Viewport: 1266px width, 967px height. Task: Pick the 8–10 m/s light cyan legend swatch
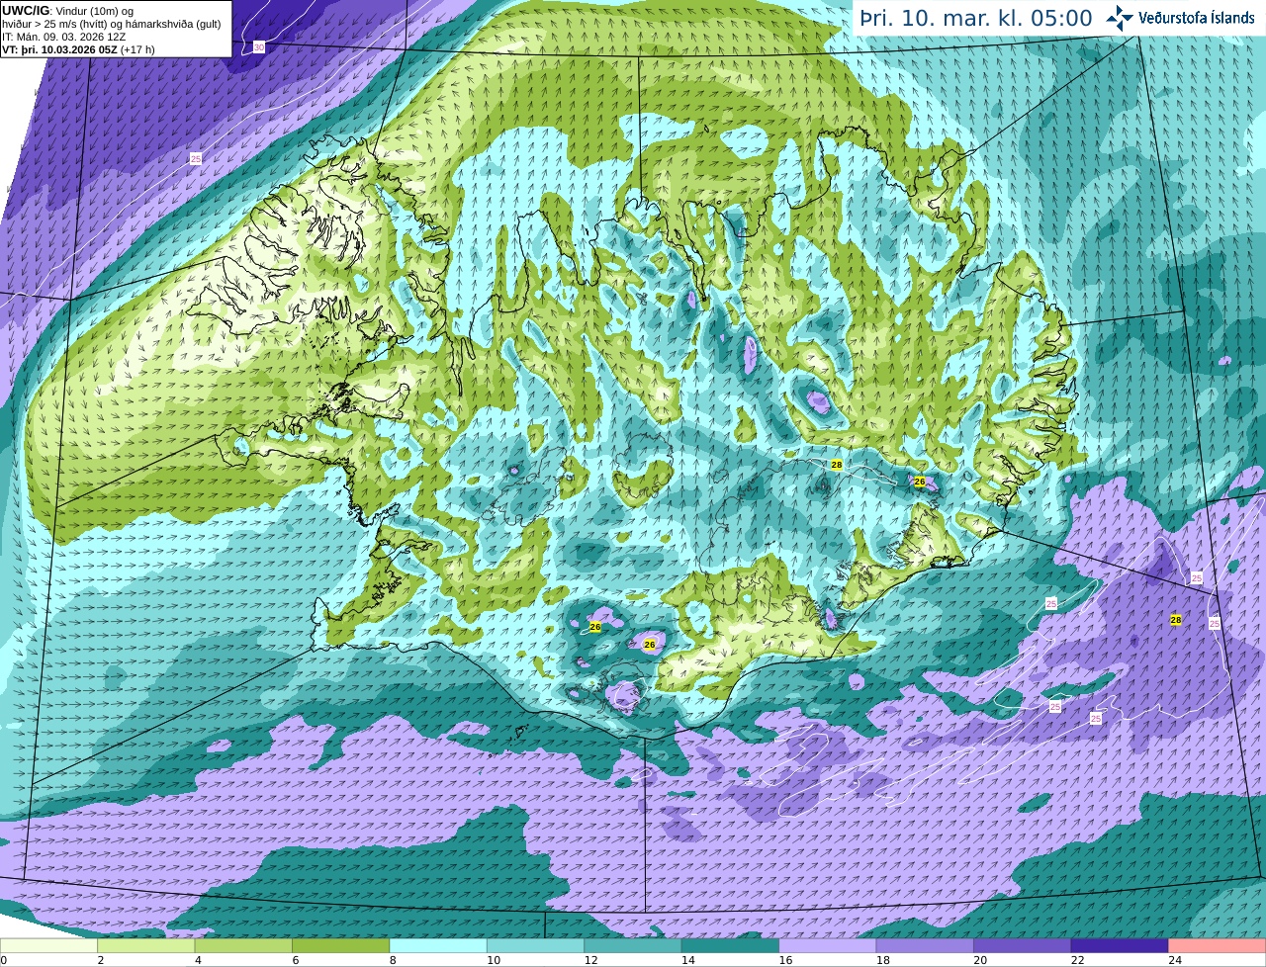(438, 945)
